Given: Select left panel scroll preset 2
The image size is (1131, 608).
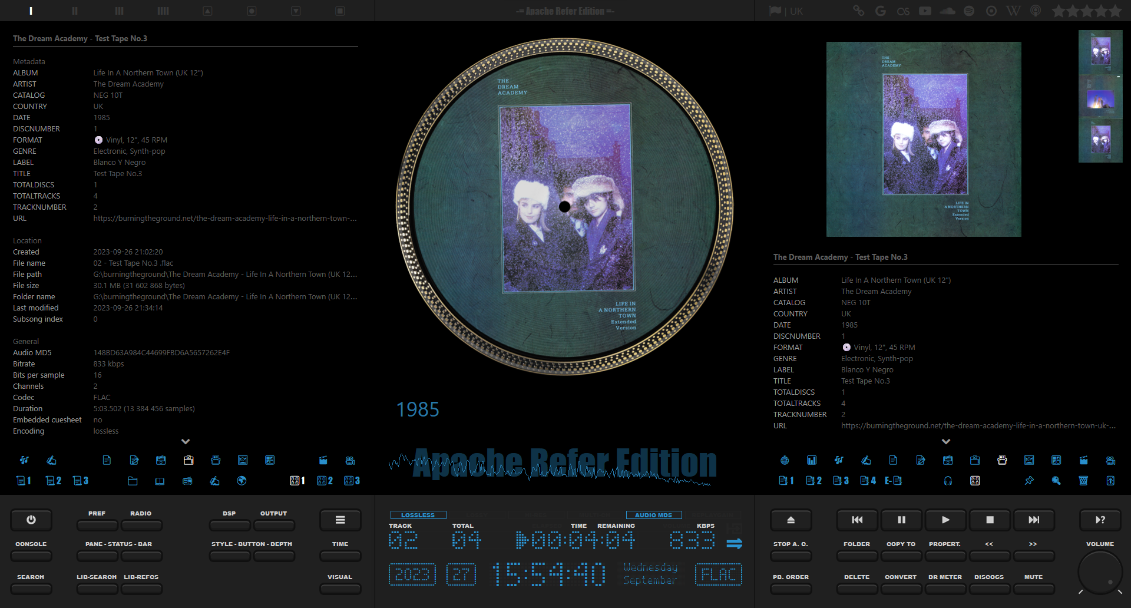Looking at the screenshot, I should pyautogui.click(x=54, y=481).
